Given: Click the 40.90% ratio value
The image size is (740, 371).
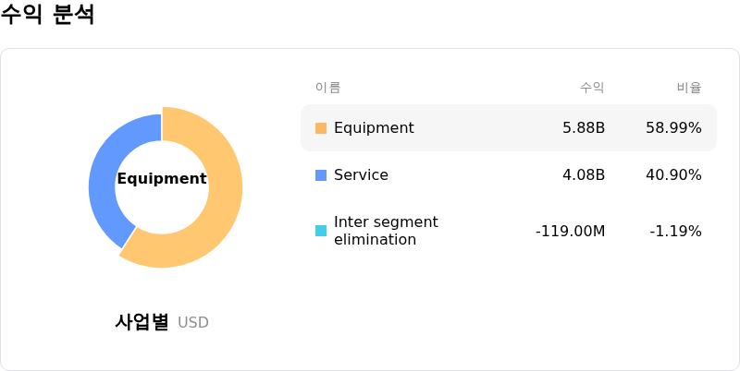Looking at the screenshot, I should (673, 175).
